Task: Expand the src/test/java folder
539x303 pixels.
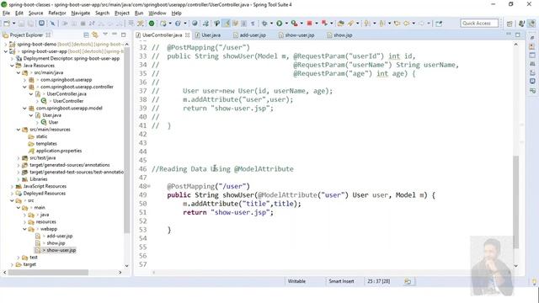Action: point(19,158)
